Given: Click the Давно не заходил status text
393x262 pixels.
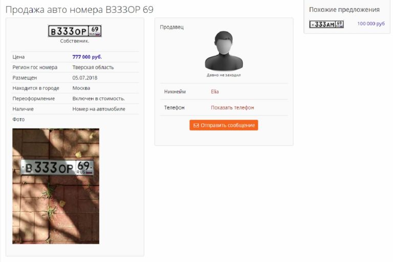Looking at the screenshot, I should click(x=224, y=75).
